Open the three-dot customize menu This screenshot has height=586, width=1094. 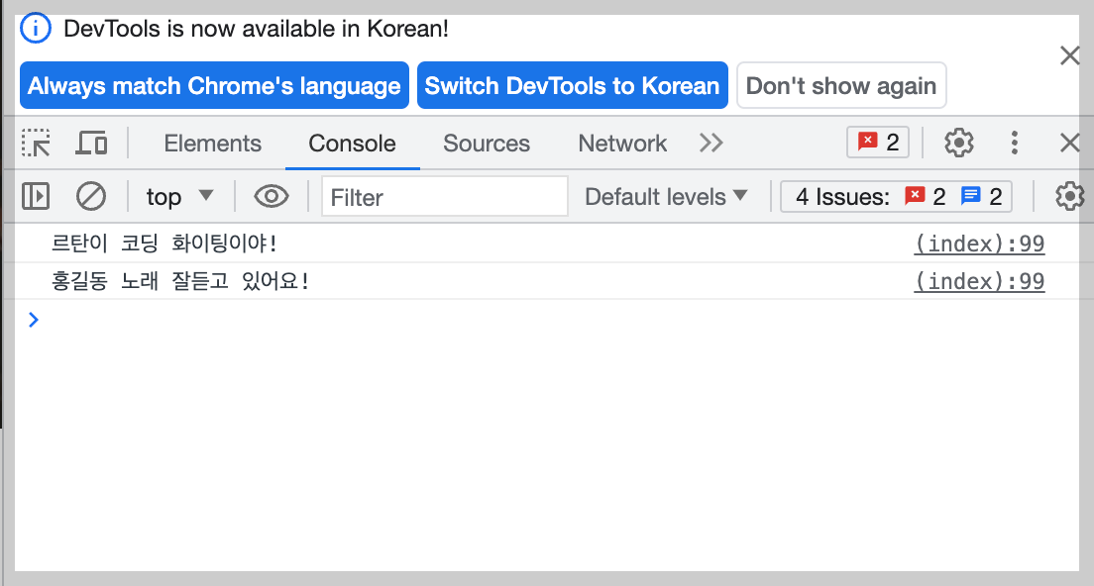pyautogui.click(x=1015, y=143)
